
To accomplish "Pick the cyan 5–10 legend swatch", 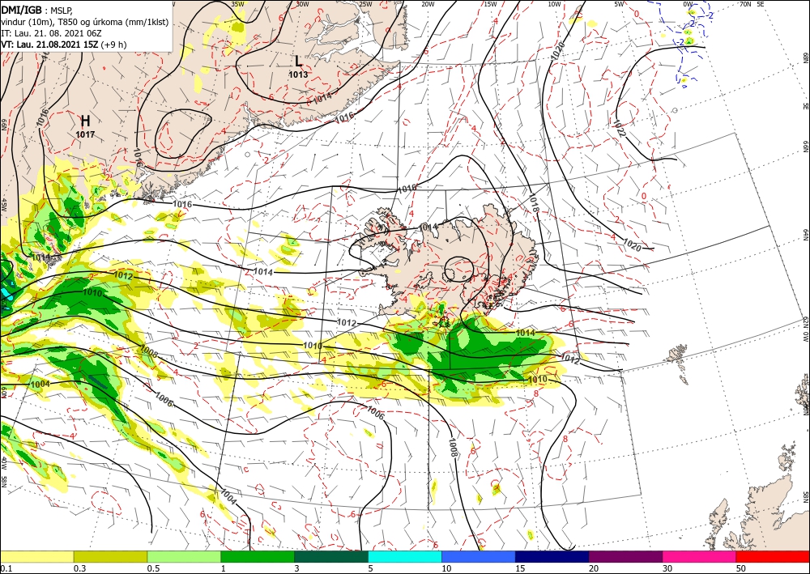I will click(405, 556).
